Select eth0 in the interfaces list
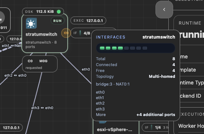 pos(100,92)
